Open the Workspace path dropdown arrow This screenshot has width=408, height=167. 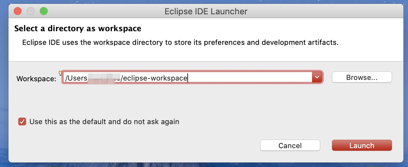(317, 77)
